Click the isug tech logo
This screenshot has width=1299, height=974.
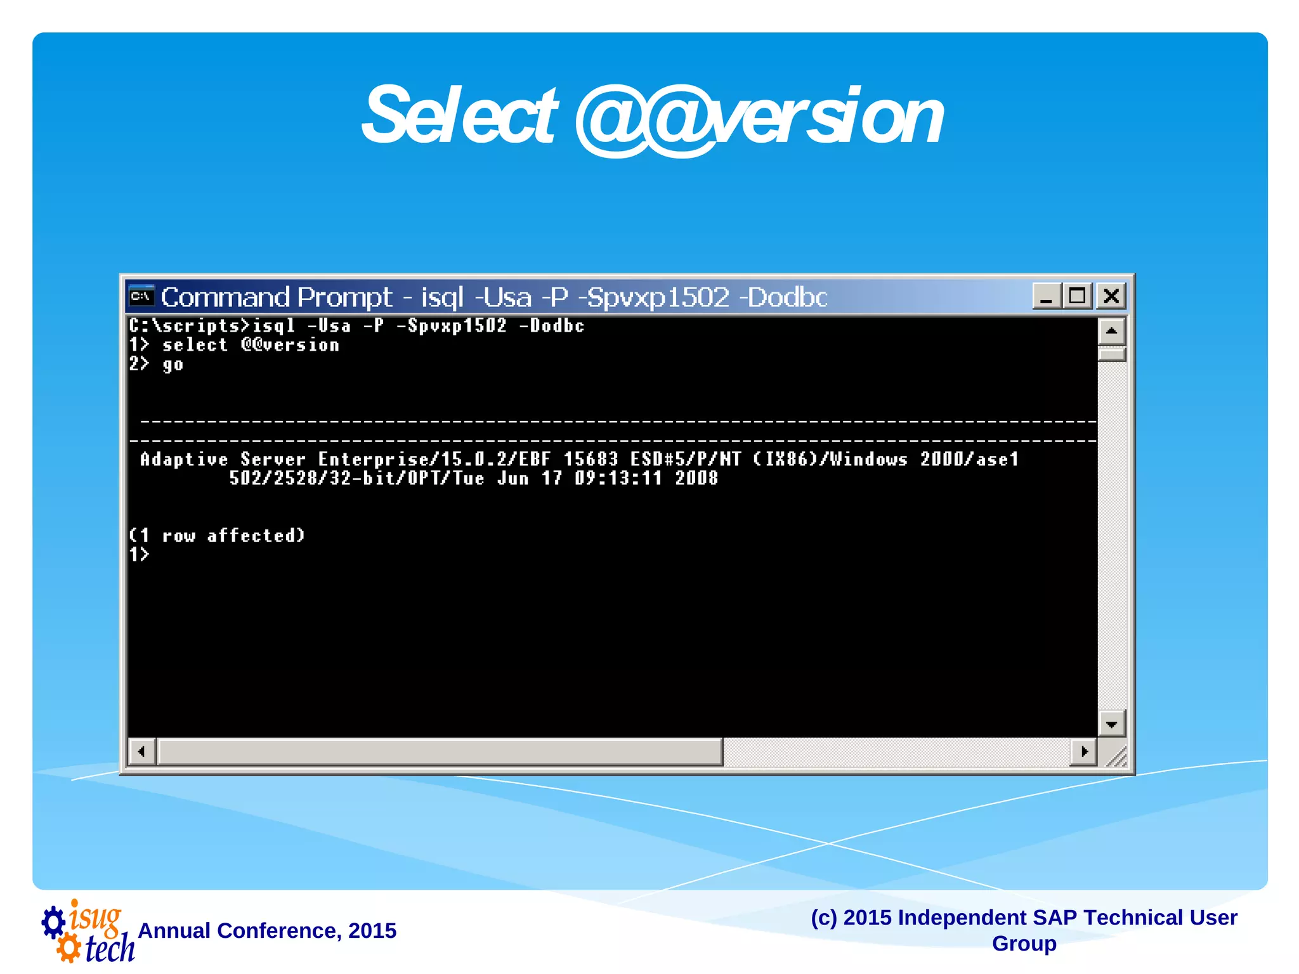(88, 932)
